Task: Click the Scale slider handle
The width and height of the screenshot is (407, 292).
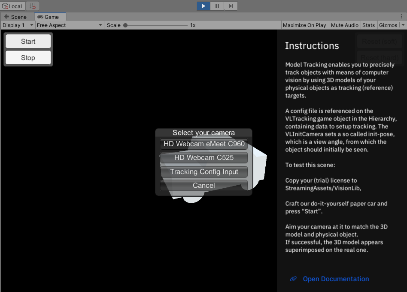Action: point(125,25)
